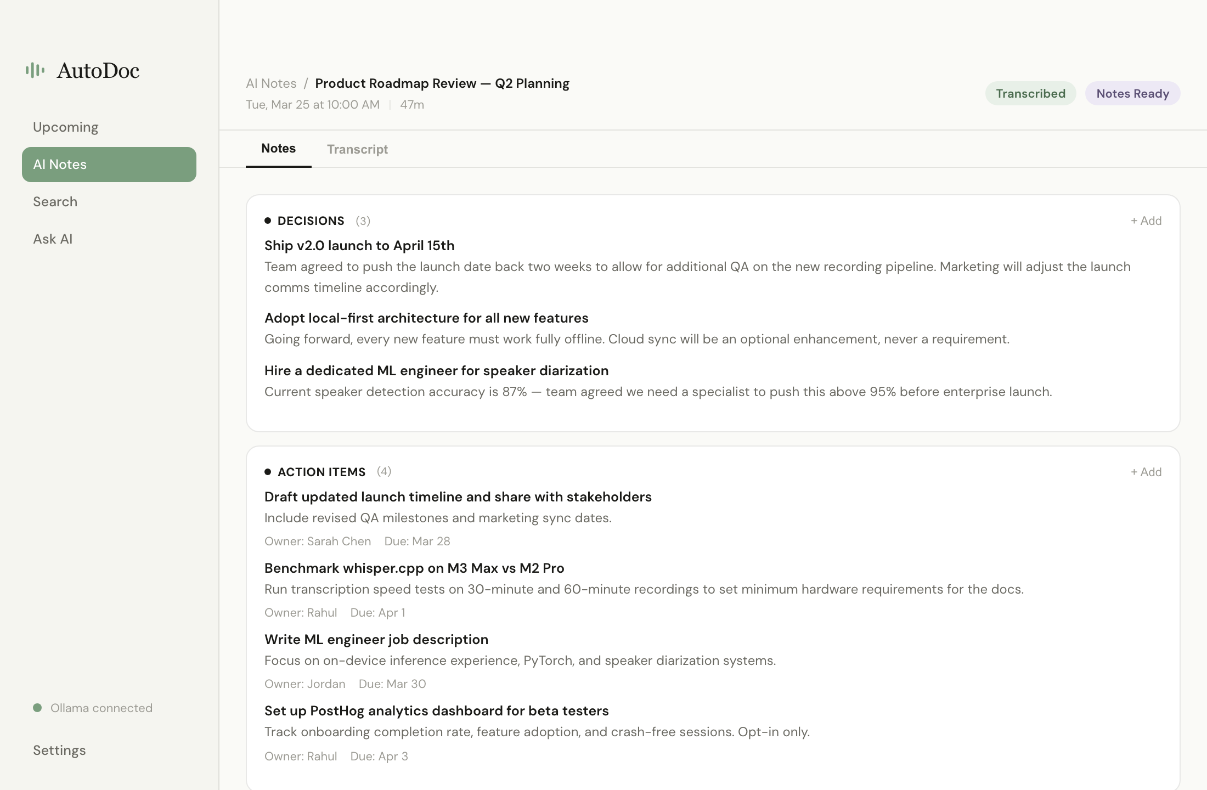Open Settings from the sidebar

[x=59, y=750]
